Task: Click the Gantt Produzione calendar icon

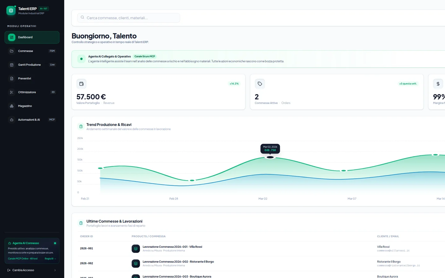Action: [x=12, y=65]
